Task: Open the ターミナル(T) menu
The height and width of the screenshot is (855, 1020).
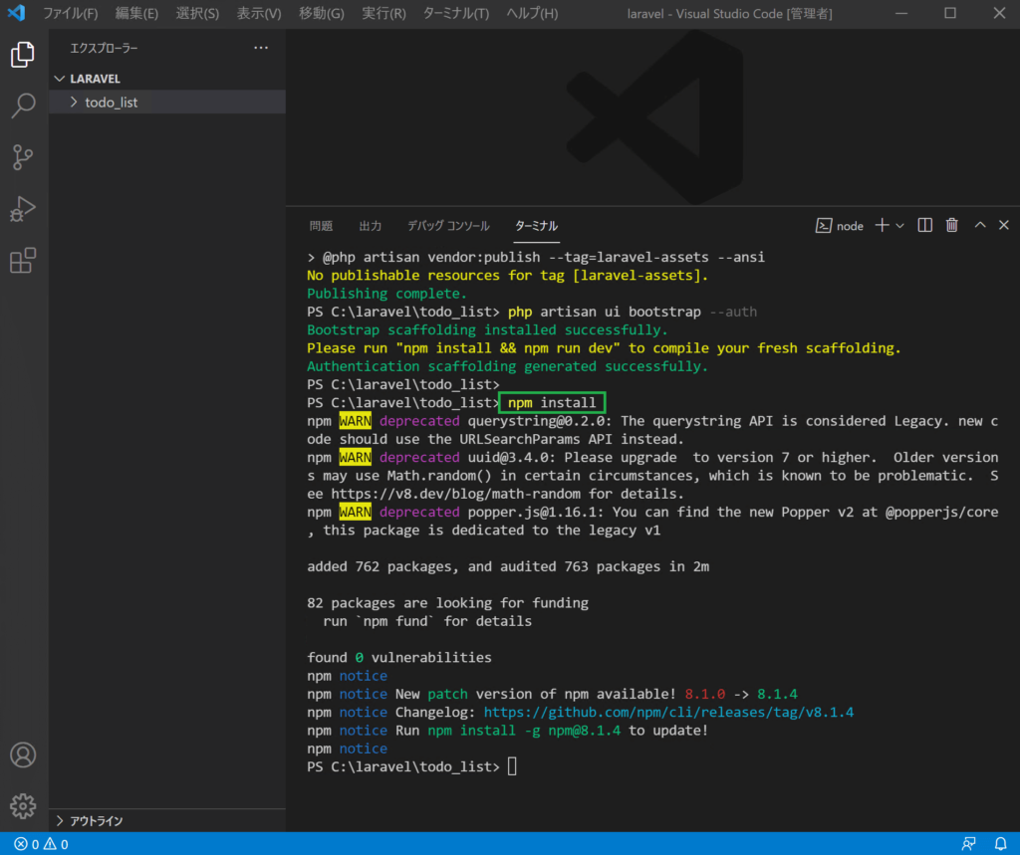Action: click(456, 13)
